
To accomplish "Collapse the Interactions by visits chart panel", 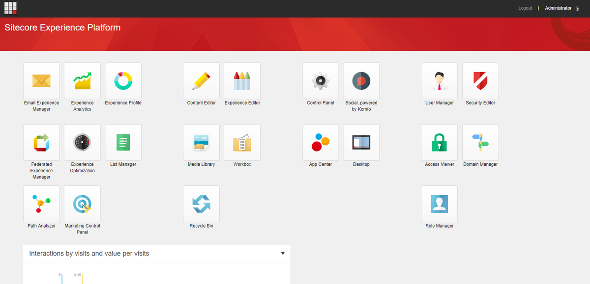I will coord(283,254).
